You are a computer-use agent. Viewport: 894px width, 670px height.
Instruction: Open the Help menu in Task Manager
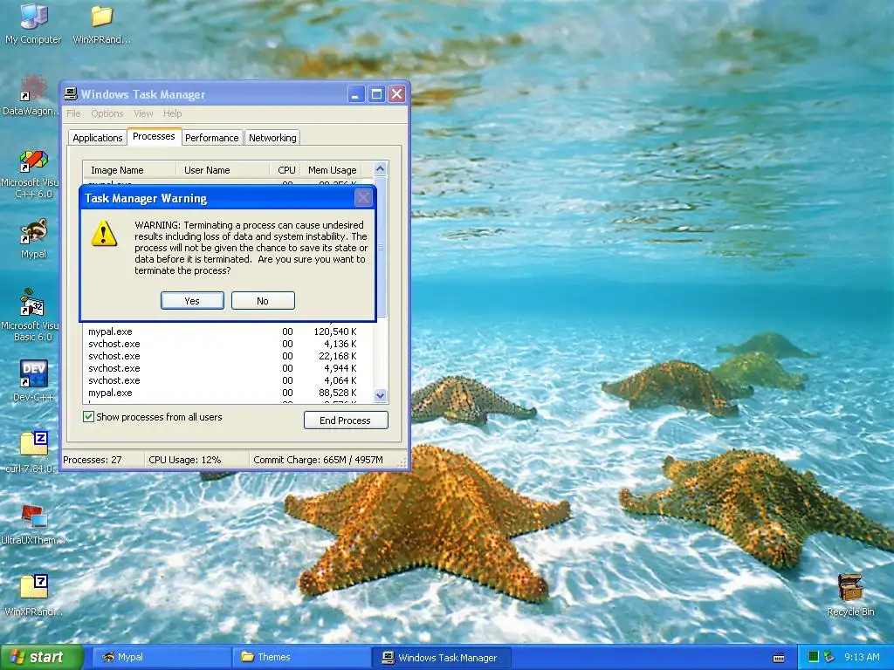click(172, 113)
